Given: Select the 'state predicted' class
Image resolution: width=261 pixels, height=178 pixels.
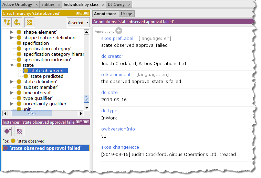Looking at the screenshot, I should tap(46, 76).
